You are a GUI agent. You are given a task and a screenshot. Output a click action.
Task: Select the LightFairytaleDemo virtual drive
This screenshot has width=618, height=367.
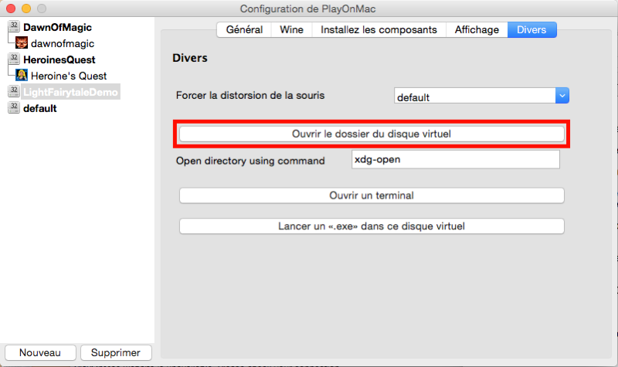tap(70, 92)
